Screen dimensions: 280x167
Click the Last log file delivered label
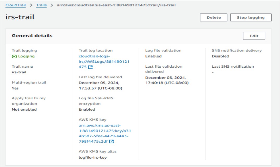click(x=100, y=77)
